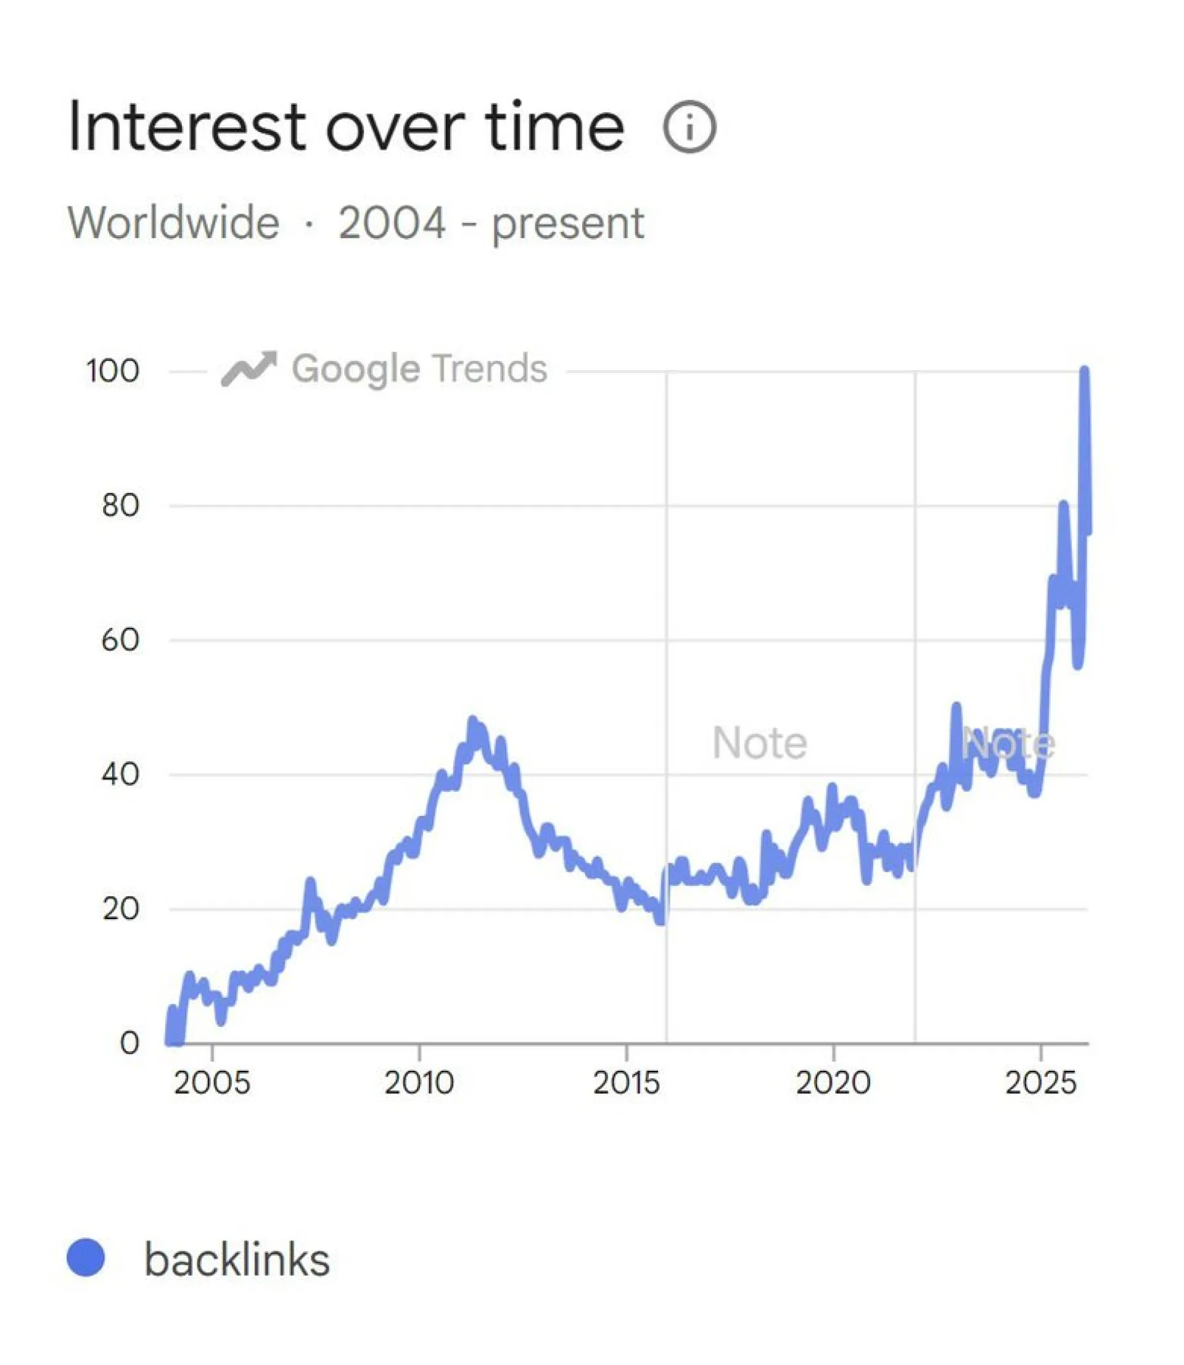Click the 0 y-axis label
Image resolution: width=1184 pixels, height=1365 pixels.
pyautogui.click(x=129, y=1042)
